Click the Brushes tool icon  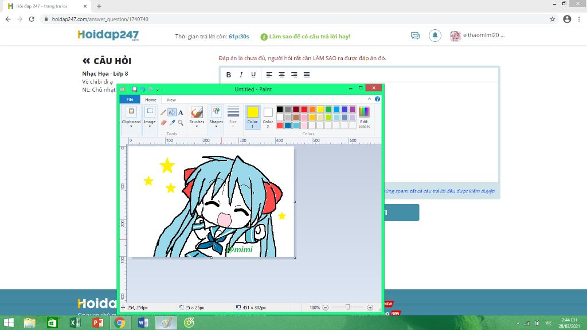point(197,112)
